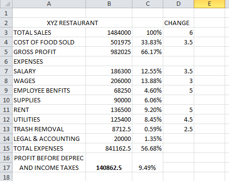Image resolution: width=229 pixels, height=181 pixels.
Task: Click the 0.59% cell
Action: (x=148, y=129)
